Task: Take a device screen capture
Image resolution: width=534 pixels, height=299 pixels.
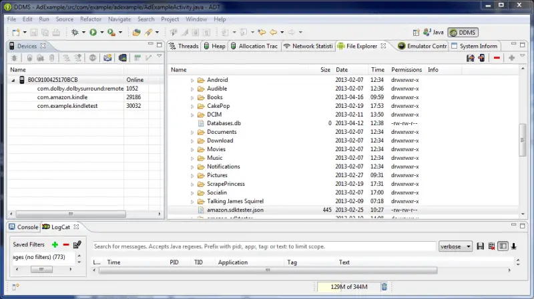Action: 106,58
